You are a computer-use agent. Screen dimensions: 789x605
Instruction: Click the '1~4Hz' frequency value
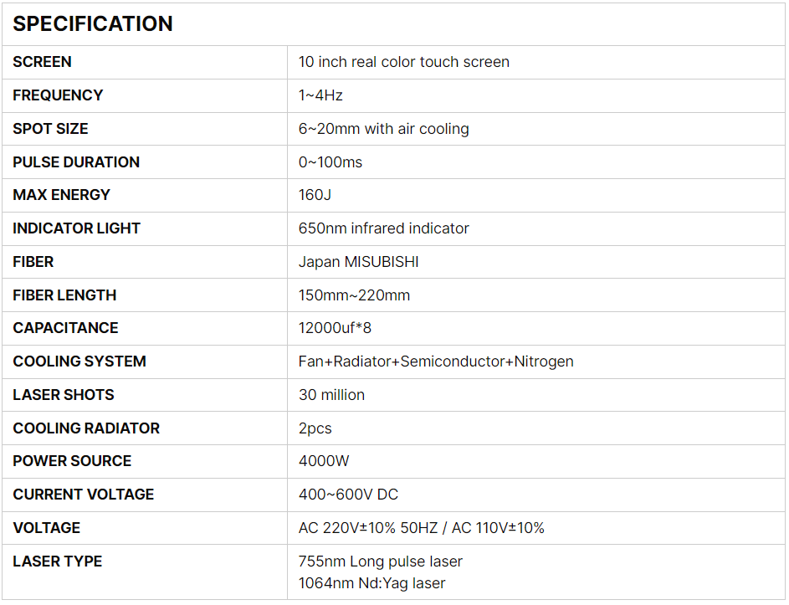(320, 95)
